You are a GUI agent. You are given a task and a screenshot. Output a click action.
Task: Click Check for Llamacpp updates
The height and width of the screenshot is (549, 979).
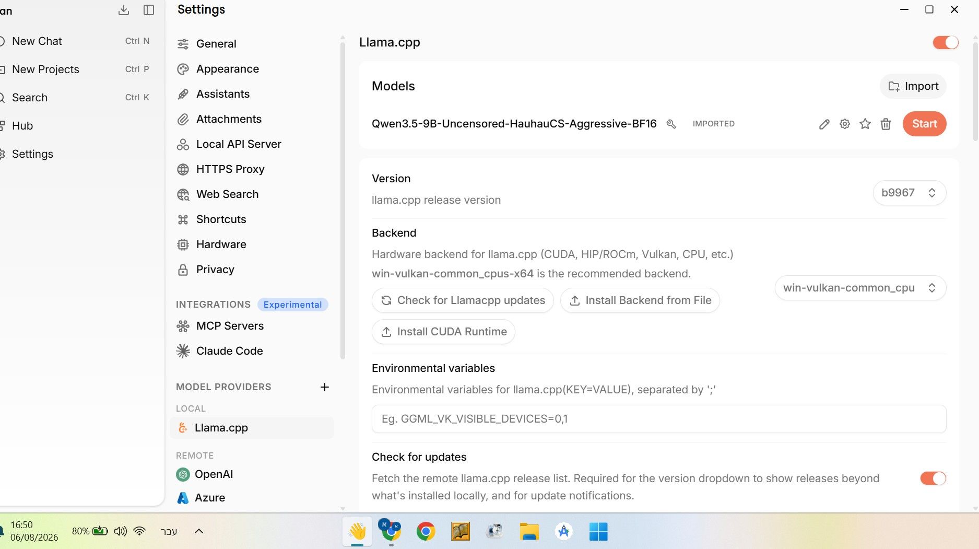pos(463,300)
